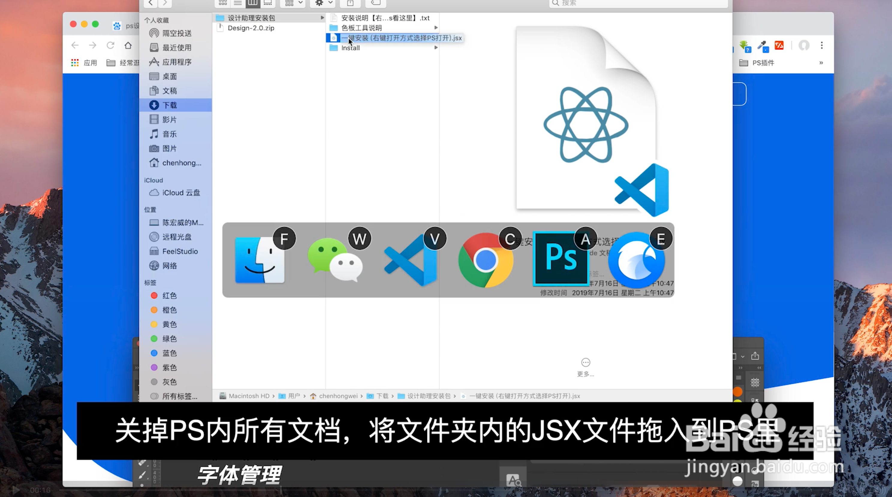Open the group-by arrangement dropdown
The height and width of the screenshot is (497, 892).
click(x=293, y=3)
